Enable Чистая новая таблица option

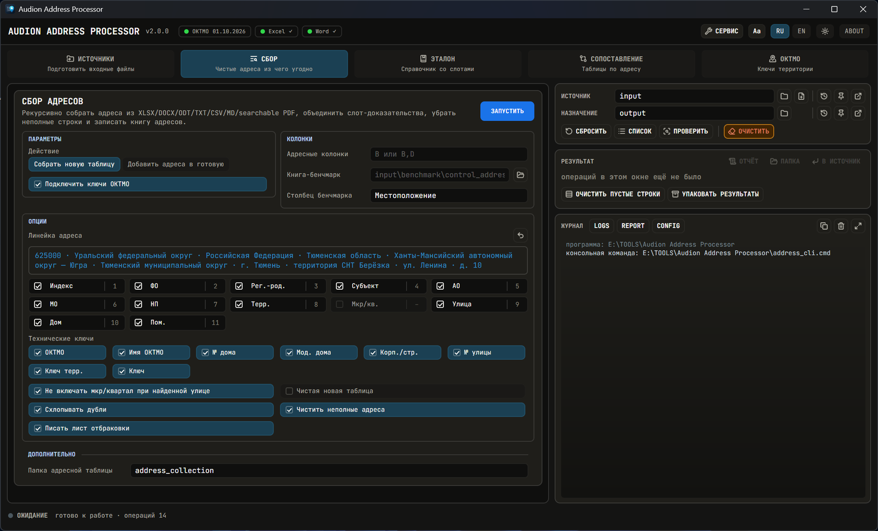[402, 391]
